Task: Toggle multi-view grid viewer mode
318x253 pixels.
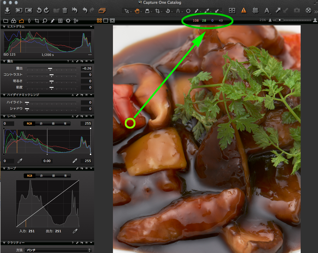Action: click(x=99, y=20)
